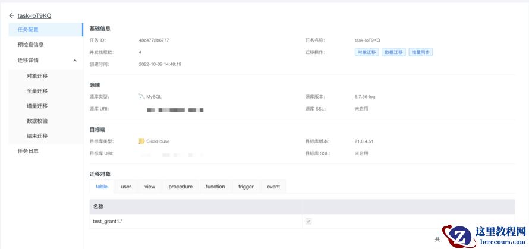The height and width of the screenshot is (249, 529).
Task: Switch to the event tab
Action: pos(273,187)
